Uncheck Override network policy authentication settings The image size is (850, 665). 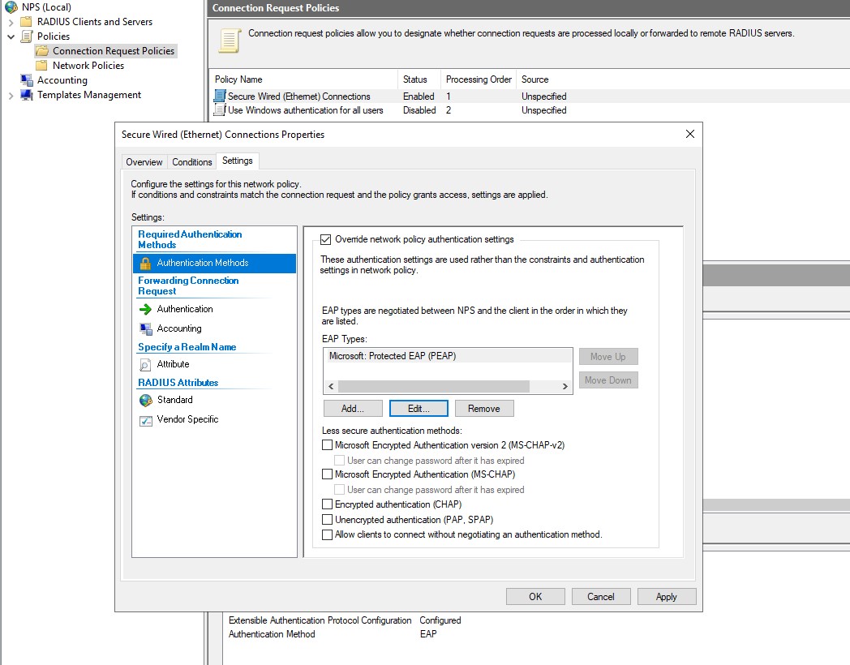(326, 240)
